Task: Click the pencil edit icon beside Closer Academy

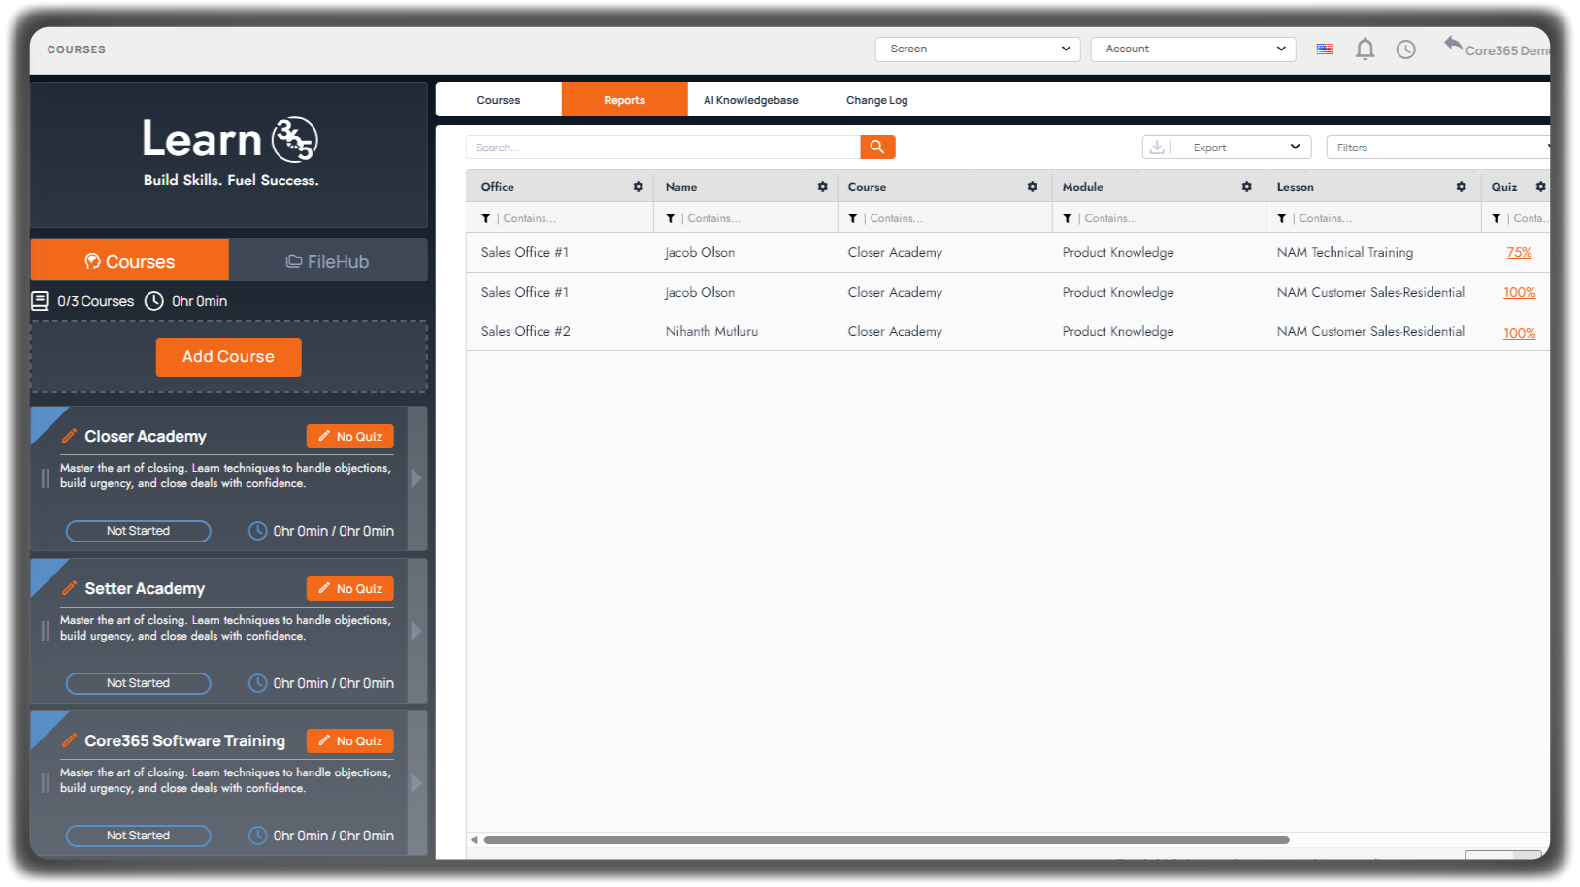Action: 70,436
